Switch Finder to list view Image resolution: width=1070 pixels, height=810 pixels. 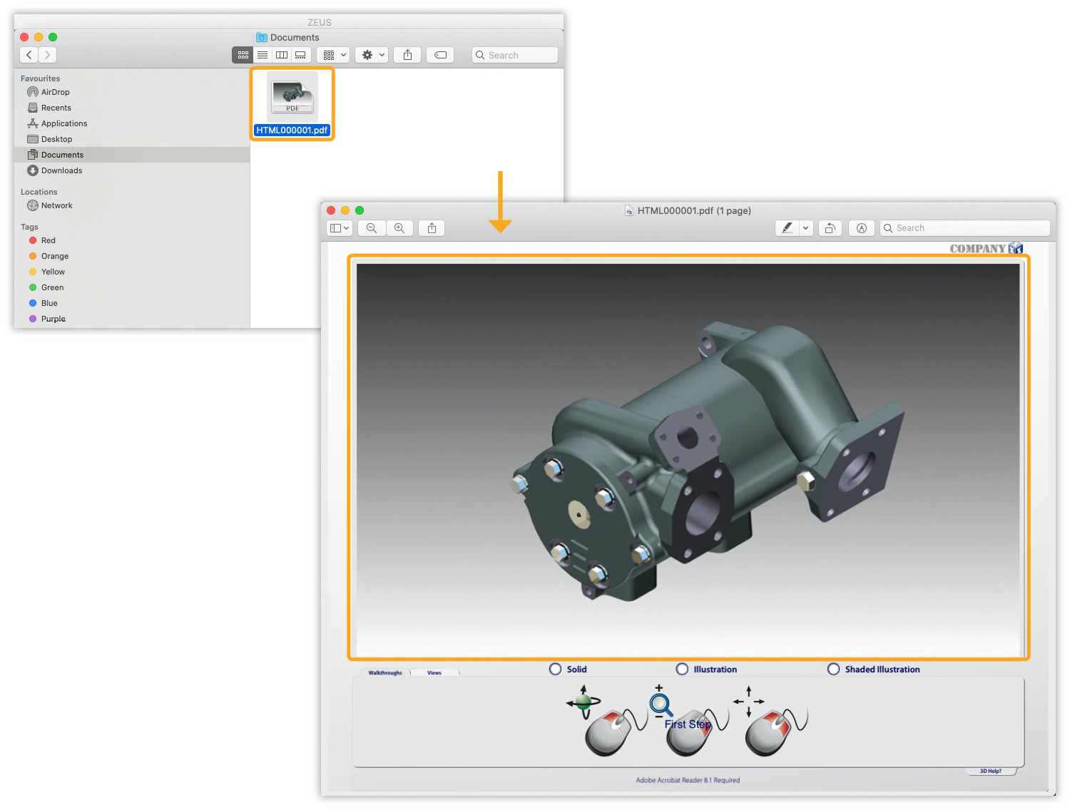(263, 55)
